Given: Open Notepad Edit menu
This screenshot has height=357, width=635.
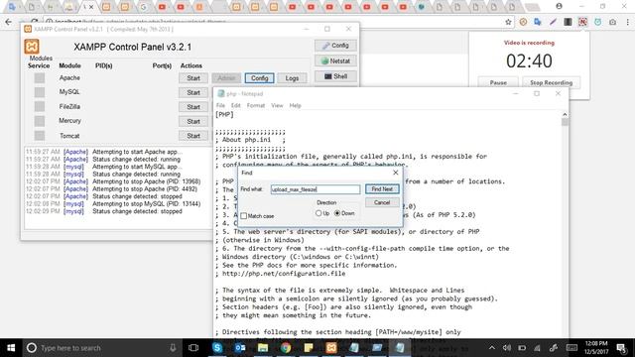Looking at the screenshot, I should click(x=236, y=106).
